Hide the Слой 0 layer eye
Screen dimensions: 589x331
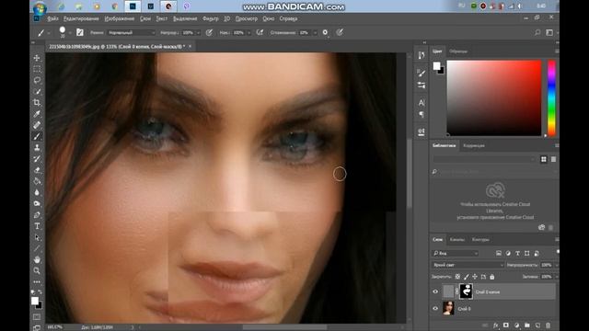(435, 309)
